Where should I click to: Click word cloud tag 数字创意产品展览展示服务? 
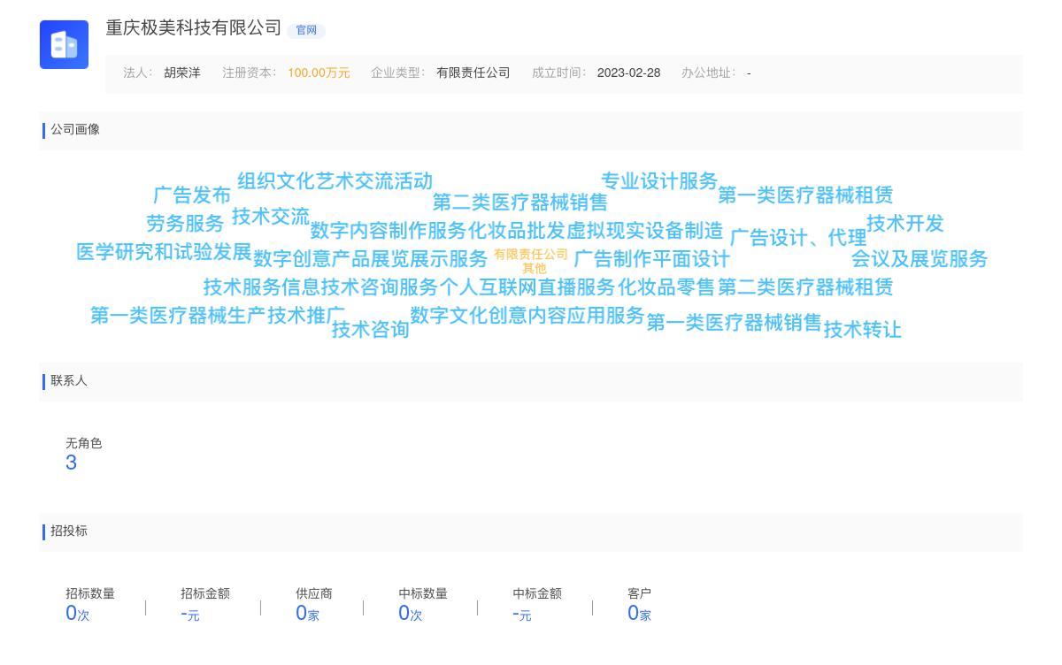pyautogui.click(x=371, y=259)
